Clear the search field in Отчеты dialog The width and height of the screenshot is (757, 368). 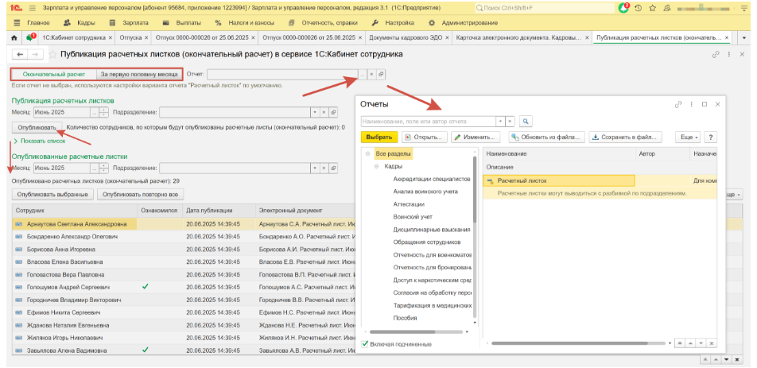510,121
